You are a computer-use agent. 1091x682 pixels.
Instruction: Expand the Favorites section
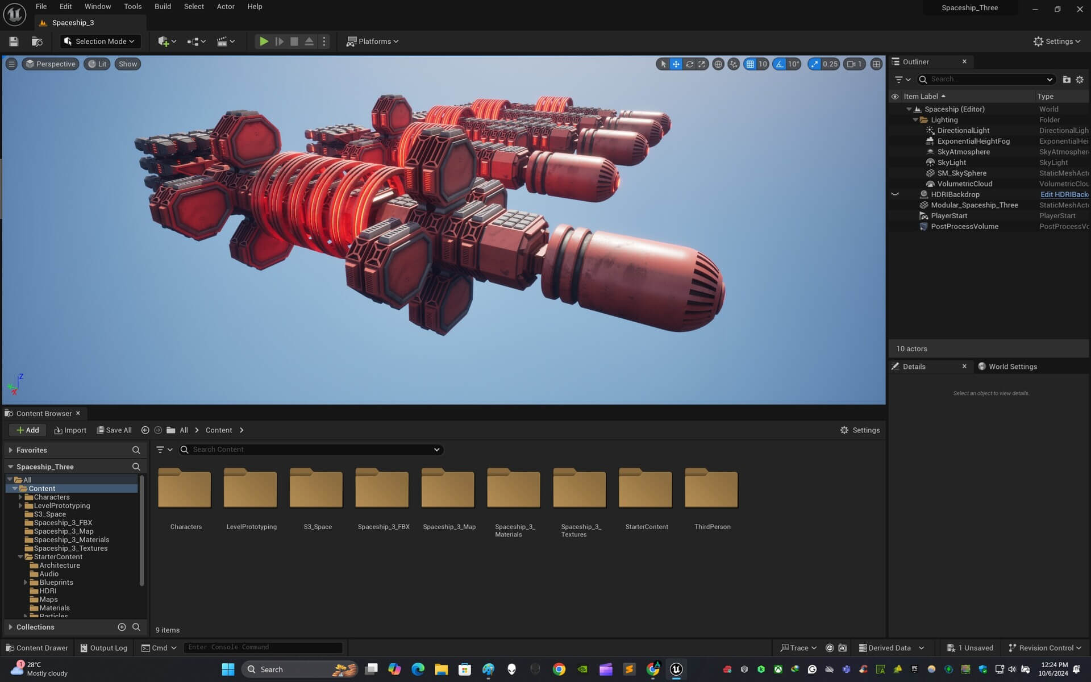pyautogui.click(x=11, y=450)
